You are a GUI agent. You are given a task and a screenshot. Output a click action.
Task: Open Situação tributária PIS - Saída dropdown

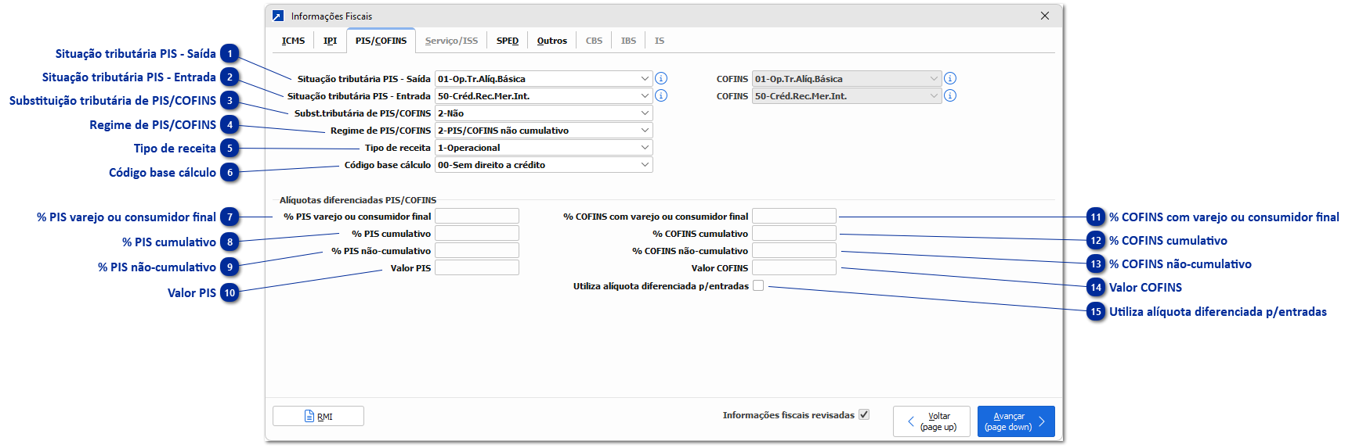pyautogui.click(x=544, y=78)
